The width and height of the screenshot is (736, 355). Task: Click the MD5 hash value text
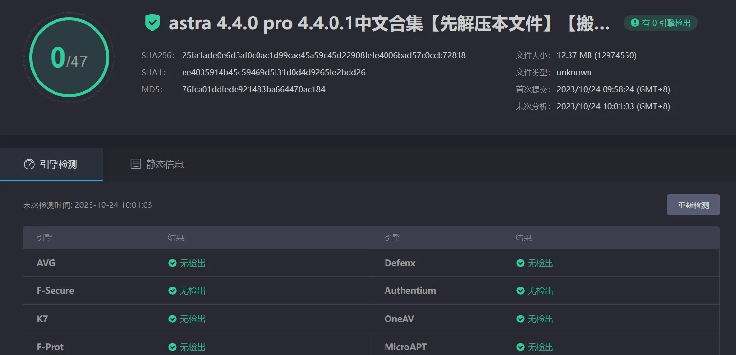pos(254,89)
